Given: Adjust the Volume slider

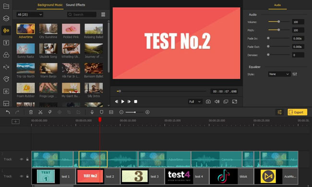Looking at the screenshot, I should point(279,22).
